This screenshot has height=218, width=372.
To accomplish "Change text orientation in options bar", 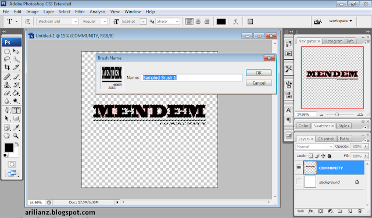I will (x=27, y=22).
